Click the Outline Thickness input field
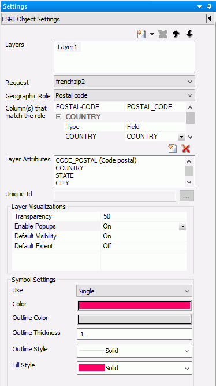Viewport: 216px width, 386px height. coord(135,334)
